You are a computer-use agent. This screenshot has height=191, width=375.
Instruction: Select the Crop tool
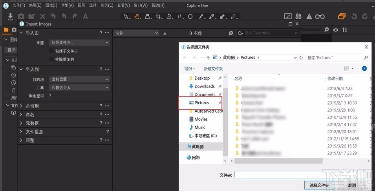point(158,16)
